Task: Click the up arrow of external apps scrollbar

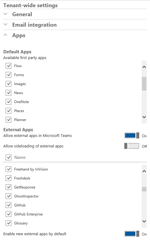Action: tap(144, 171)
